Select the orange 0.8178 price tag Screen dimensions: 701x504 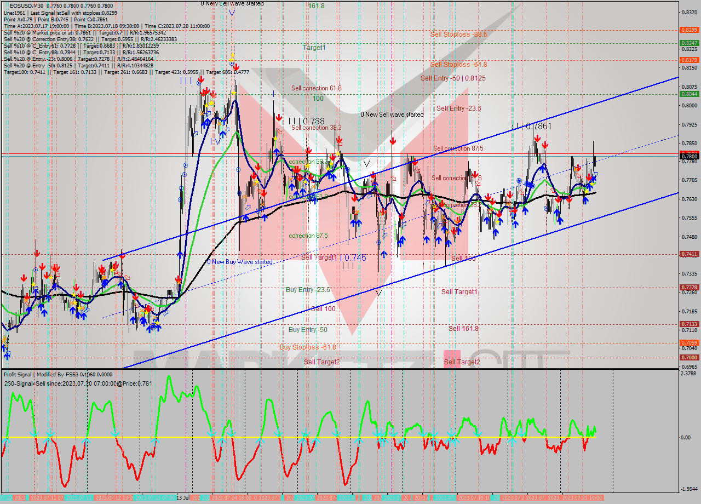pyautogui.click(x=688, y=60)
